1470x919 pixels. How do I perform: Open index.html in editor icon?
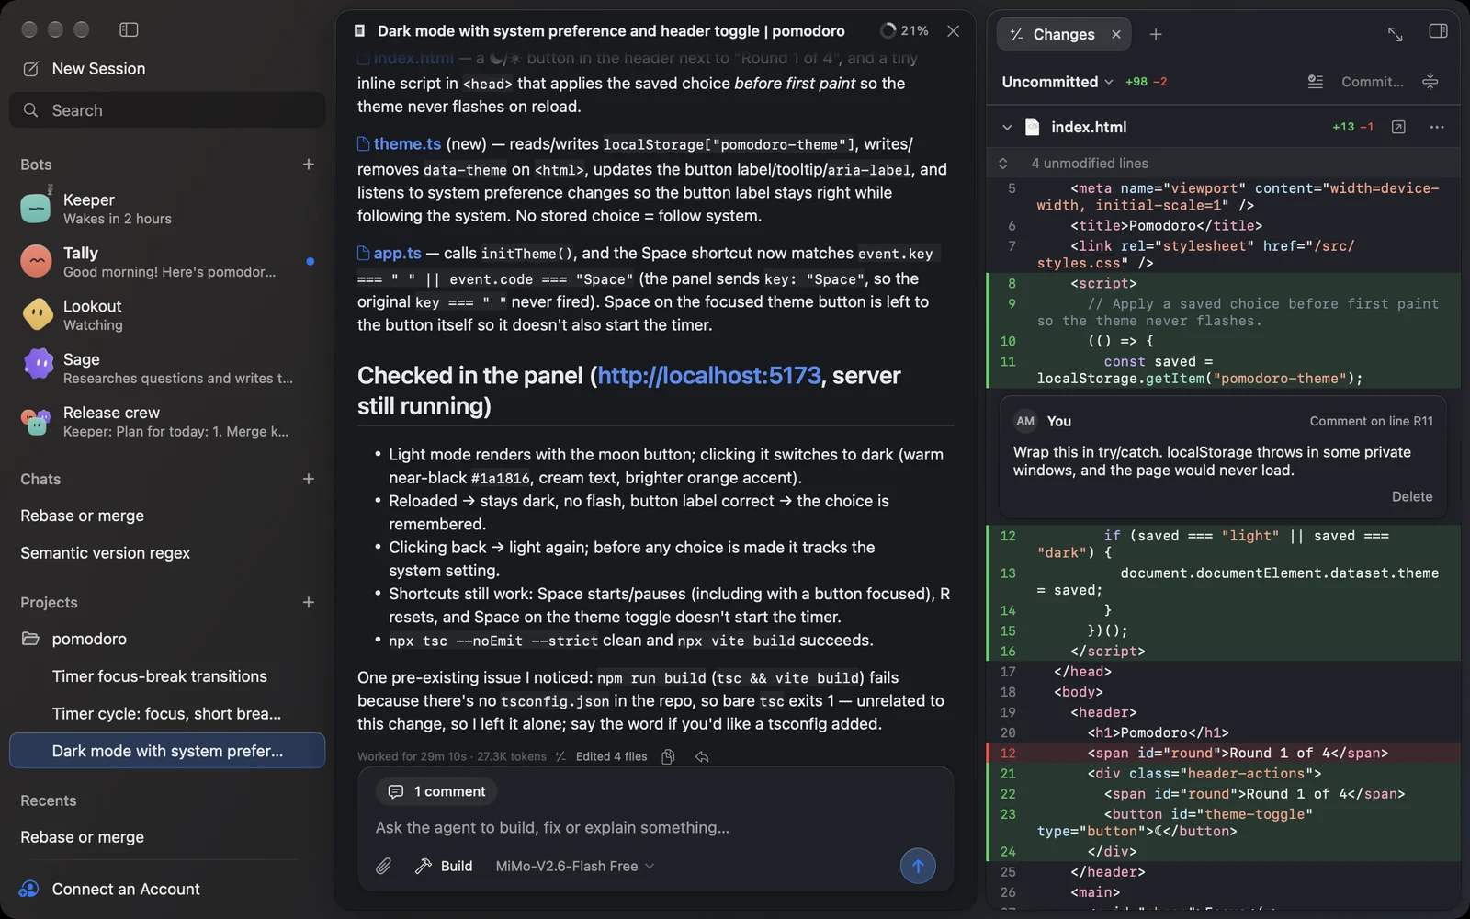(x=1399, y=127)
